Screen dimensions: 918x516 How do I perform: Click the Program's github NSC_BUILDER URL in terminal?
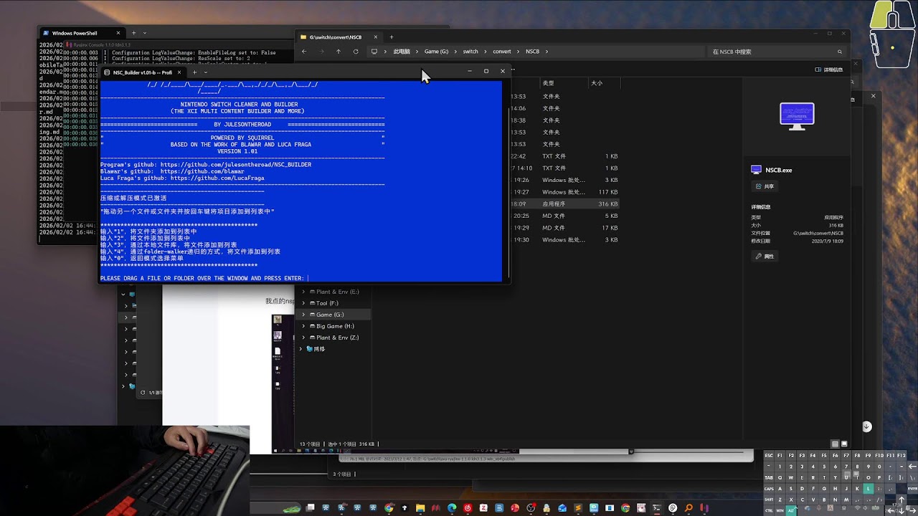[x=235, y=165]
